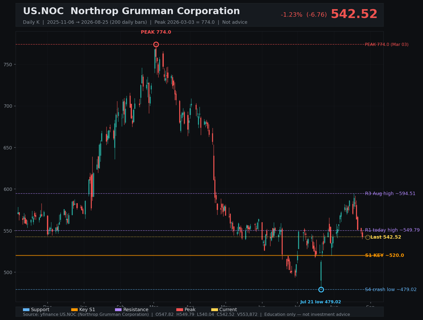
Task: Select the purple Resistance legend swatch
Action: [x=118, y=310]
